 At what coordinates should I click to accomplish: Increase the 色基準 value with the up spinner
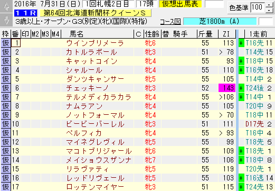tap(269, 4)
